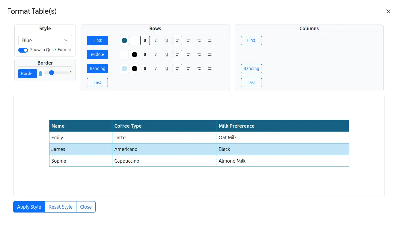The image size is (398, 243).
Task: Underline the Middle rows
Action: click(167, 54)
